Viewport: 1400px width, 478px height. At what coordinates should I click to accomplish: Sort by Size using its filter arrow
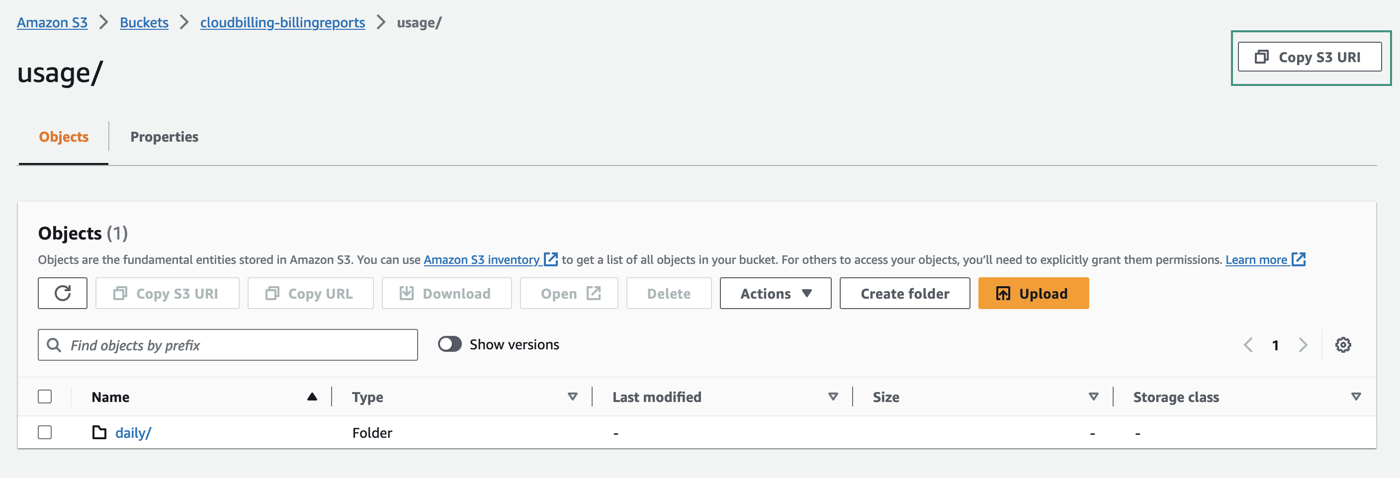1093,397
